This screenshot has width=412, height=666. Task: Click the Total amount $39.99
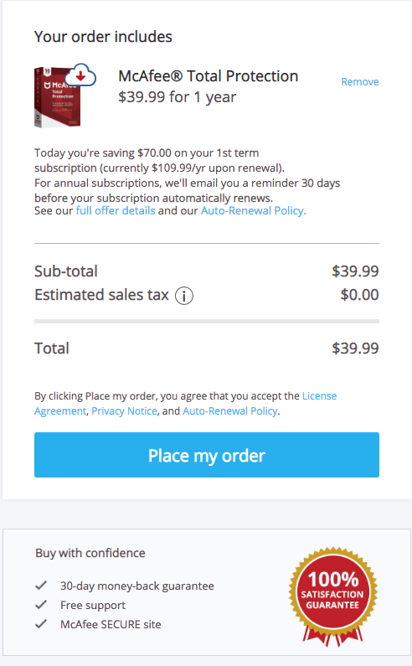355,348
